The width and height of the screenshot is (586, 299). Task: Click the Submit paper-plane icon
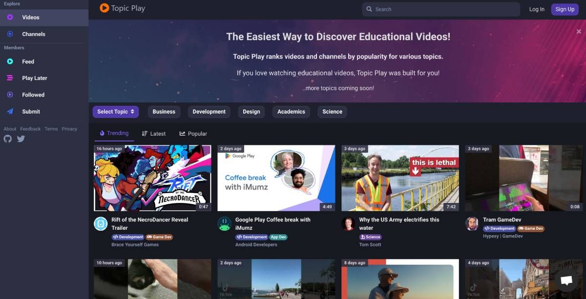10,111
